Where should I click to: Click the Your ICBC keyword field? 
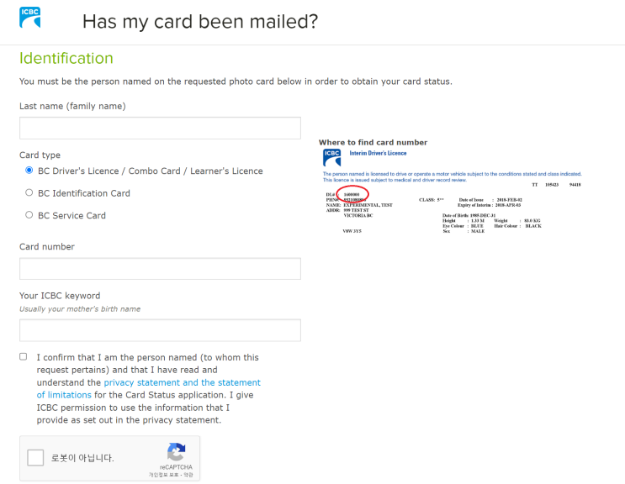click(160, 330)
